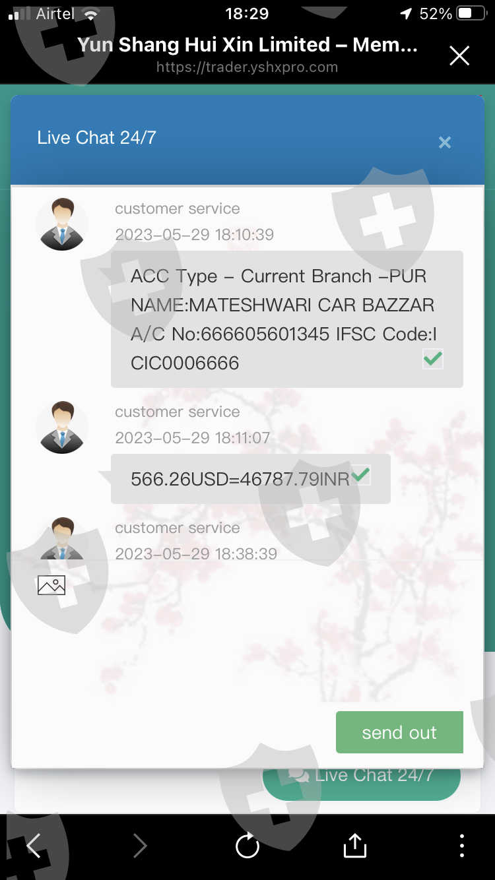Viewport: 495px width, 880px height.
Task: Tap second customer service avatar
Action: pyautogui.click(x=62, y=427)
